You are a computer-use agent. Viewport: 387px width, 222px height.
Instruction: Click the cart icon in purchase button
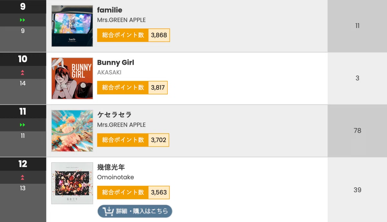point(108,211)
